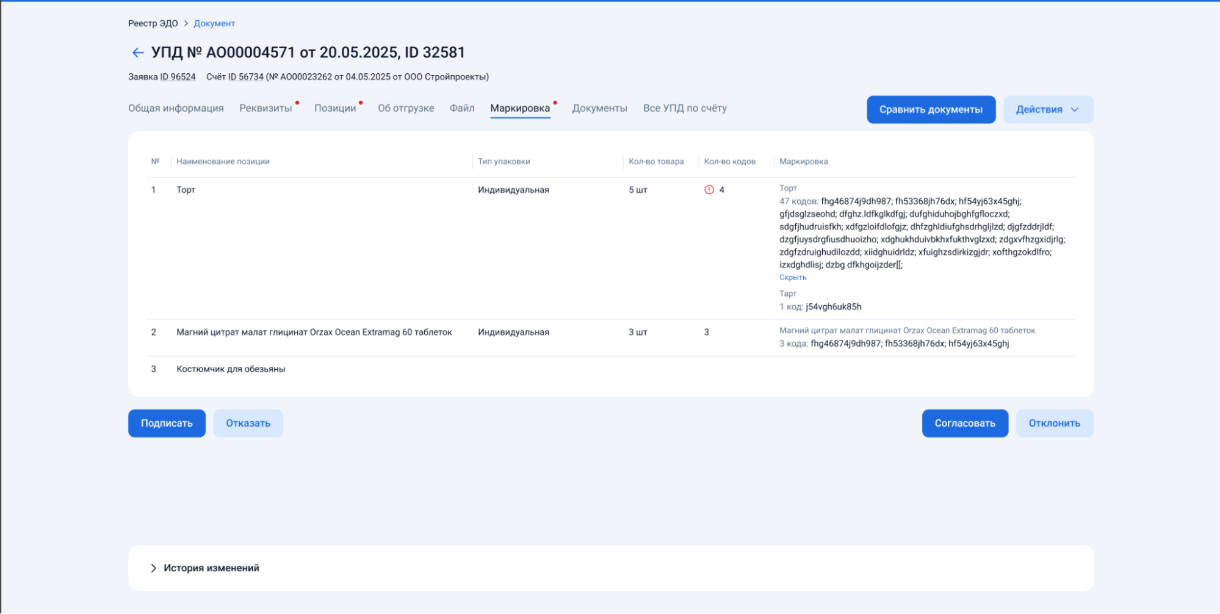Open the Действия dropdown
Image resolution: width=1220 pixels, height=614 pixels.
(1048, 109)
